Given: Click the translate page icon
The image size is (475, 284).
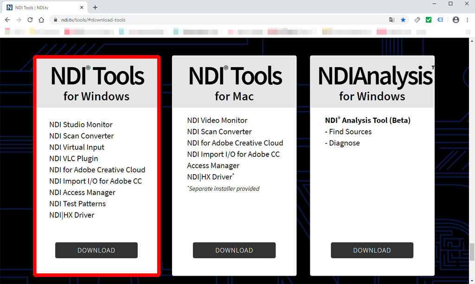Looking at the screenshot, I should [392, 20].
